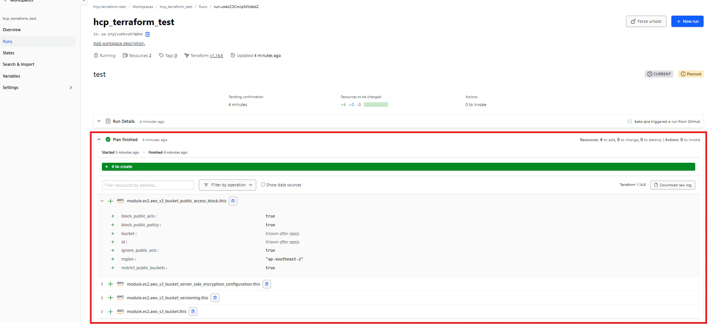Click the Runs breadcrumb link
Screen dimensions: 712x324
[x=203, y=7]
